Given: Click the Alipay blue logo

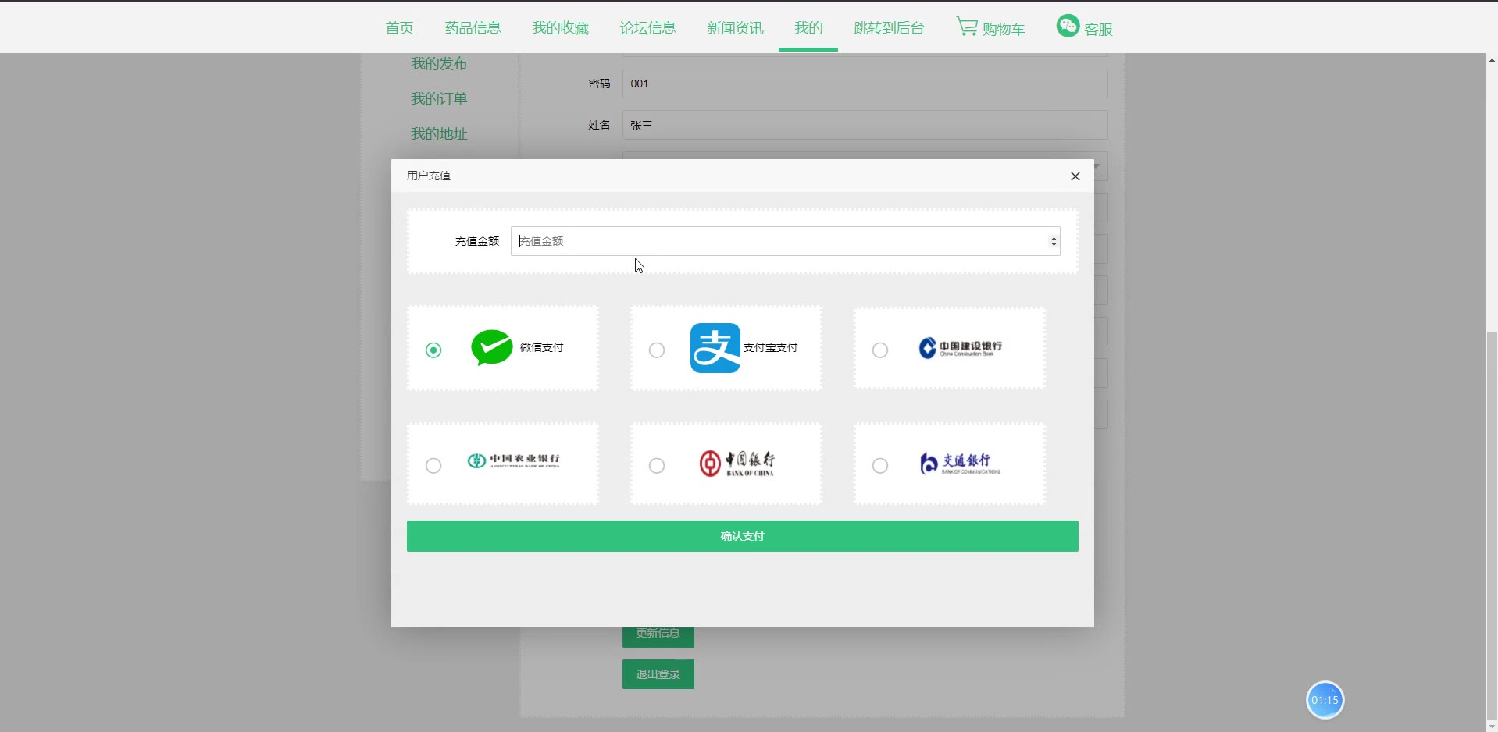Looking at the screenshot, I should [715, 348].
